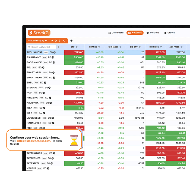
Task: Expand the MYHOLDINGS (25) dropdown chevron
Action: pos(46,41)
